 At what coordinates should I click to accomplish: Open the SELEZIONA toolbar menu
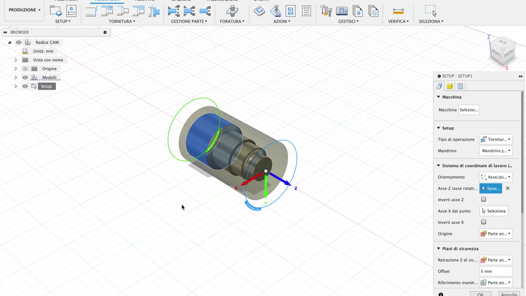[x=431, y=21]
